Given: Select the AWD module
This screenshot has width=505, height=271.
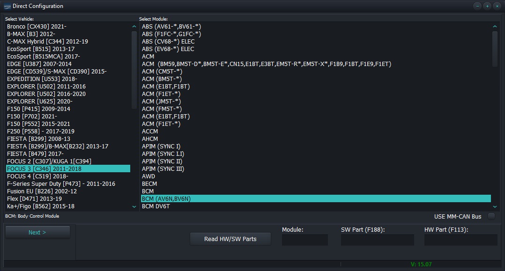Looking at the screenshot, I should click(316, 176).
